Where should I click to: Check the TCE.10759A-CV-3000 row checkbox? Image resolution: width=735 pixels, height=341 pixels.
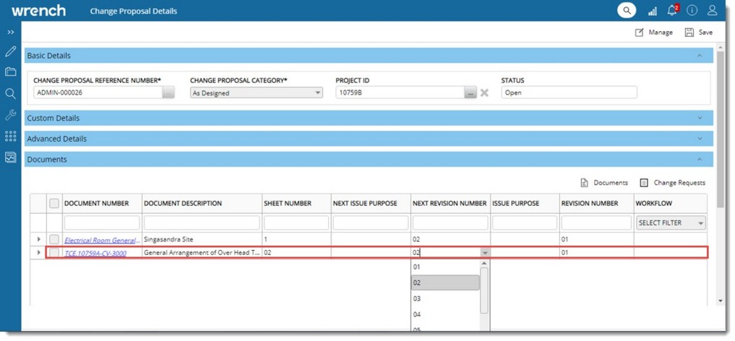[54, 253]
